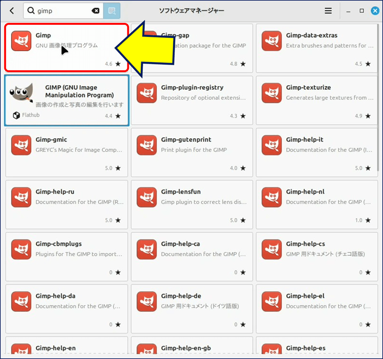Click the description "Print plugin for the GIMP"
The height and width of the screenshot is (359, 383).
pos(194,150)
